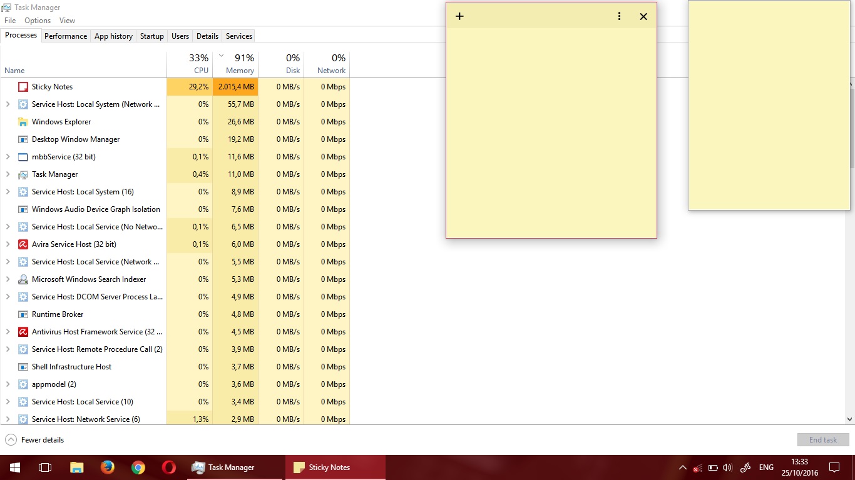
Task: Expand the Task Manager process group
Action: click(x=8, y=174)
